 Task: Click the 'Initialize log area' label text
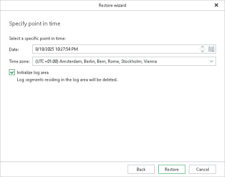point(32,73)
